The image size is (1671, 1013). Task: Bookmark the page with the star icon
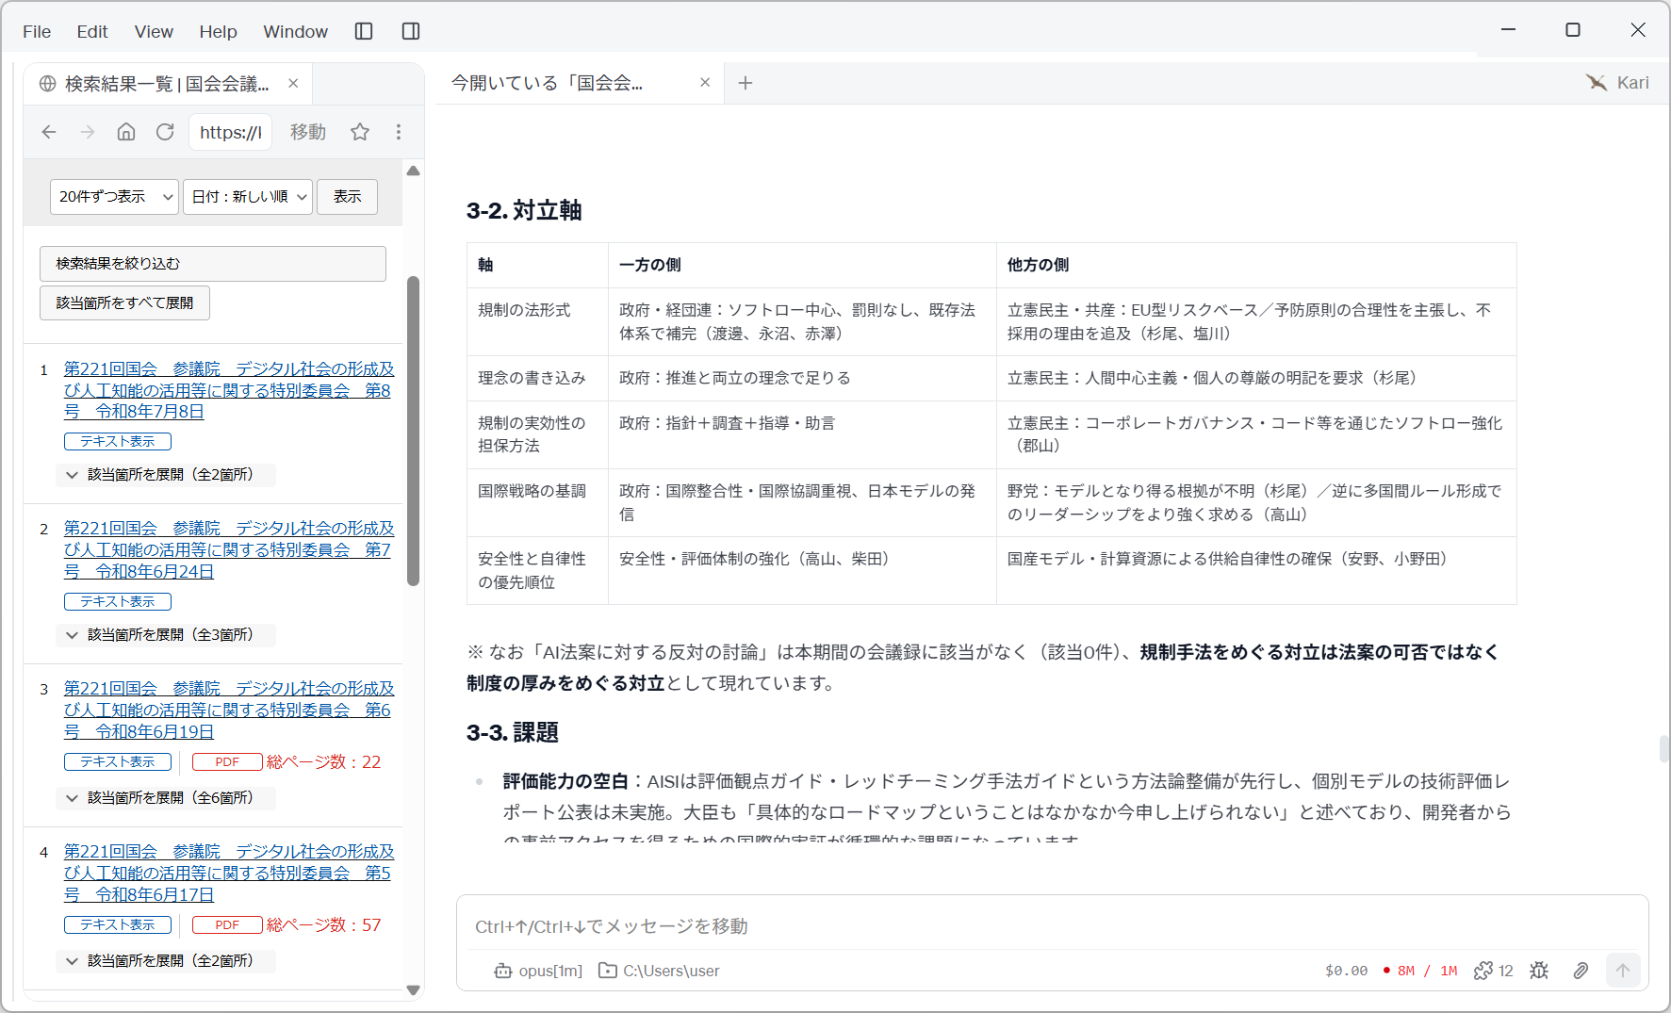point(360,132)
